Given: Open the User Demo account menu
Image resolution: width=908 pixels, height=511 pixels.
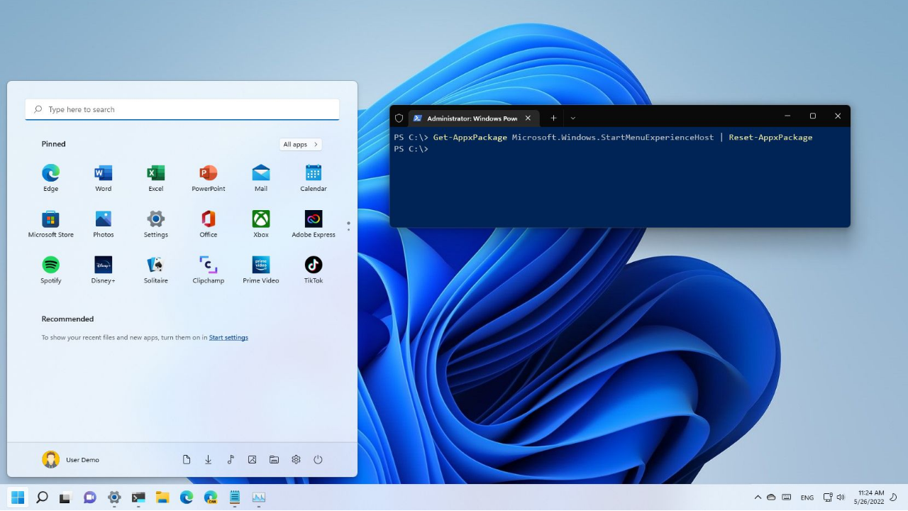Looking at the screenshot, I should click(x=71, y=459).
